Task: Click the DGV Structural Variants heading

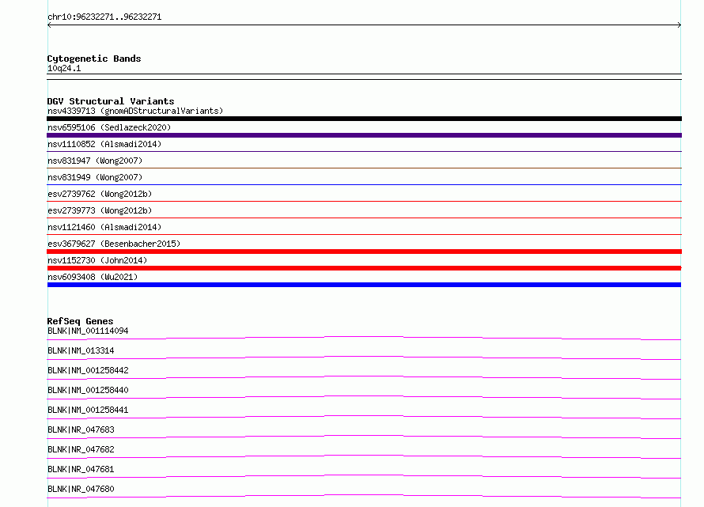Action: [x=111, y=101]
